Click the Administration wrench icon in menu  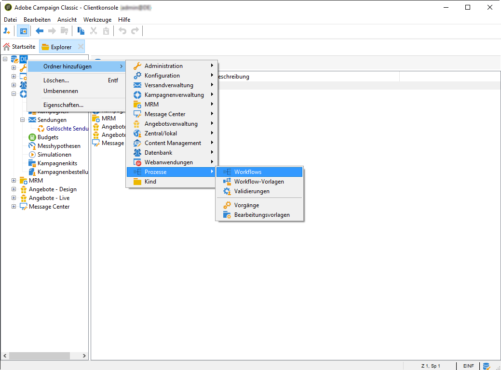point(137,66)
